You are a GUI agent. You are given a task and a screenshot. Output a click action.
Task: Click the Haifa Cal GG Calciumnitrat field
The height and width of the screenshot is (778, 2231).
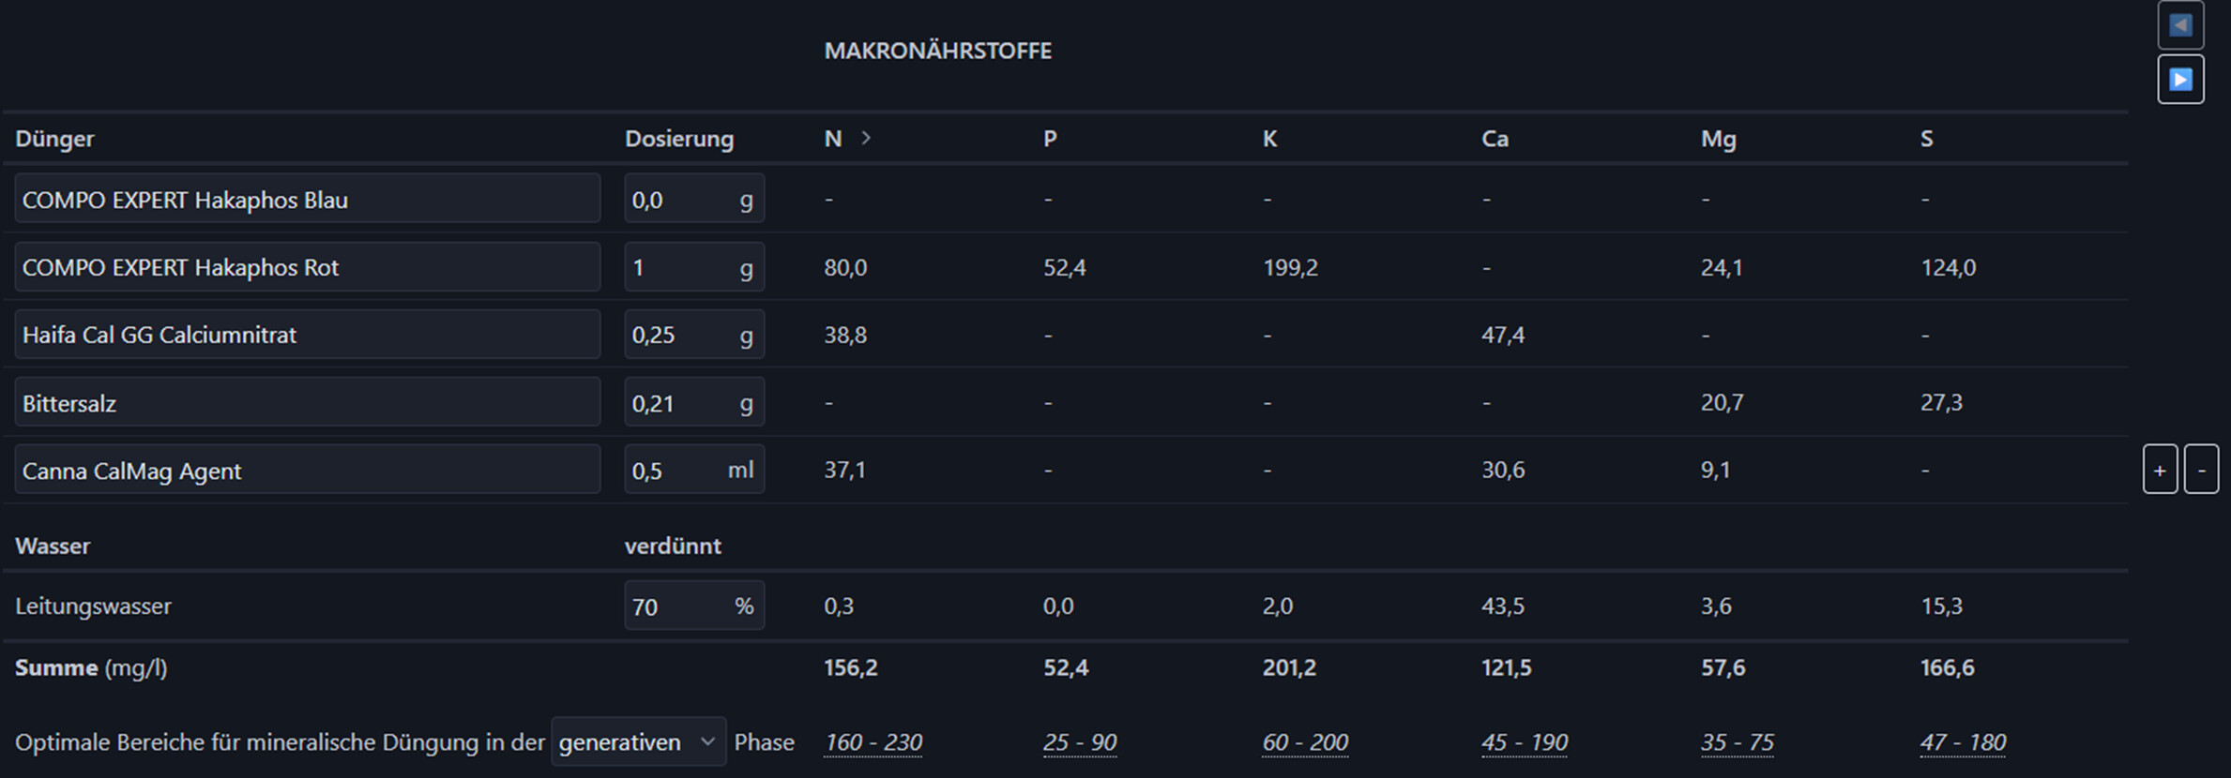(307, 335)
